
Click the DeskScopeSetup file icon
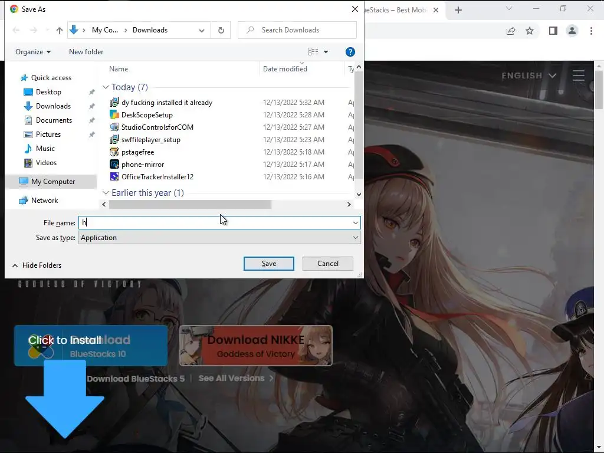point(114,115)
